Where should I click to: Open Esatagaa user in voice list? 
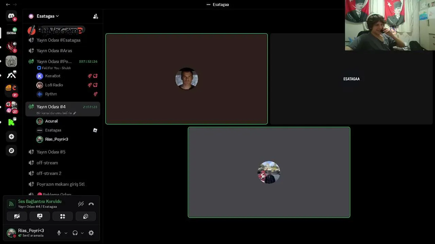tap(53, 130)
